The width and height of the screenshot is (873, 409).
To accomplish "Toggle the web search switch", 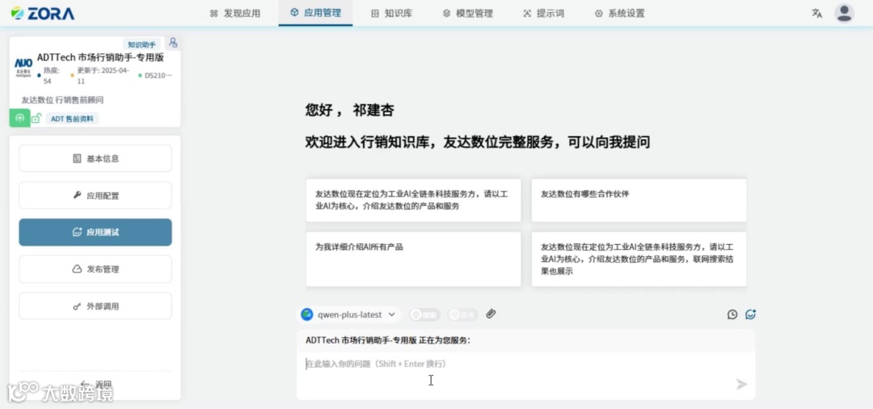I will pyautogui.click(x=425, y=314).
